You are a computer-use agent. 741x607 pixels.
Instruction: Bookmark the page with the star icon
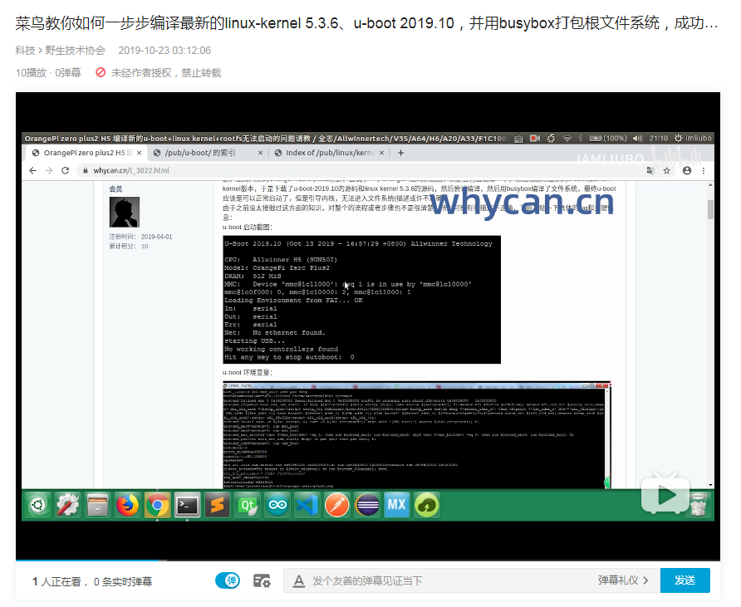click(666, 170)
